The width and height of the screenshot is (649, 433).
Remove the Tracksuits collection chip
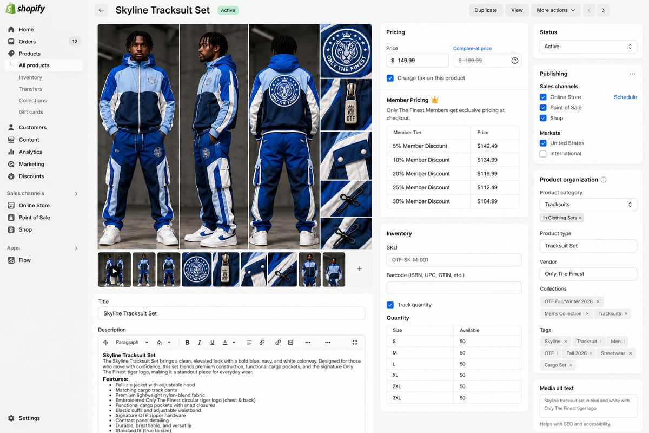[626, 314]
